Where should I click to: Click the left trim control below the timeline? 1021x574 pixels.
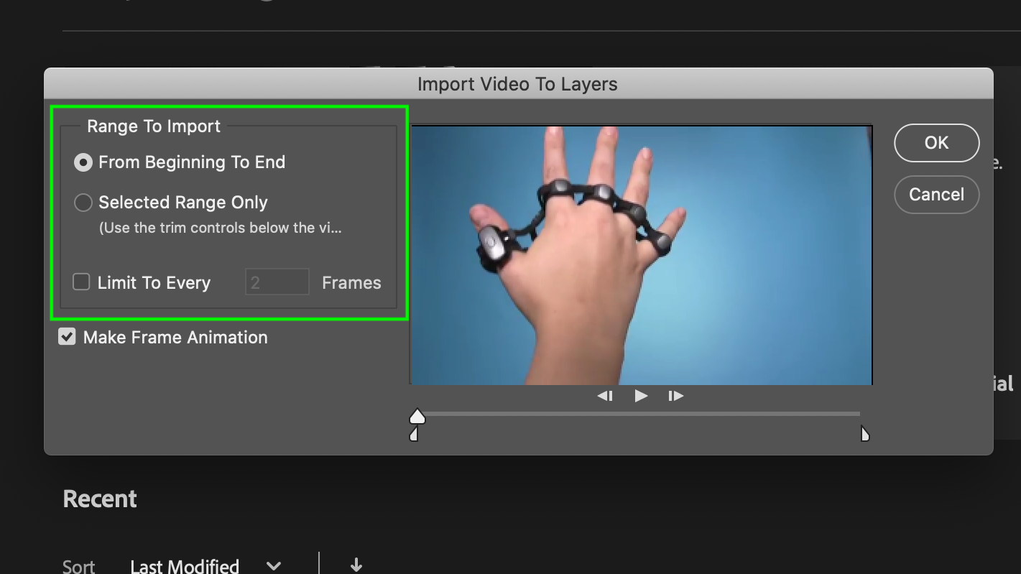[x=415, y=432]
